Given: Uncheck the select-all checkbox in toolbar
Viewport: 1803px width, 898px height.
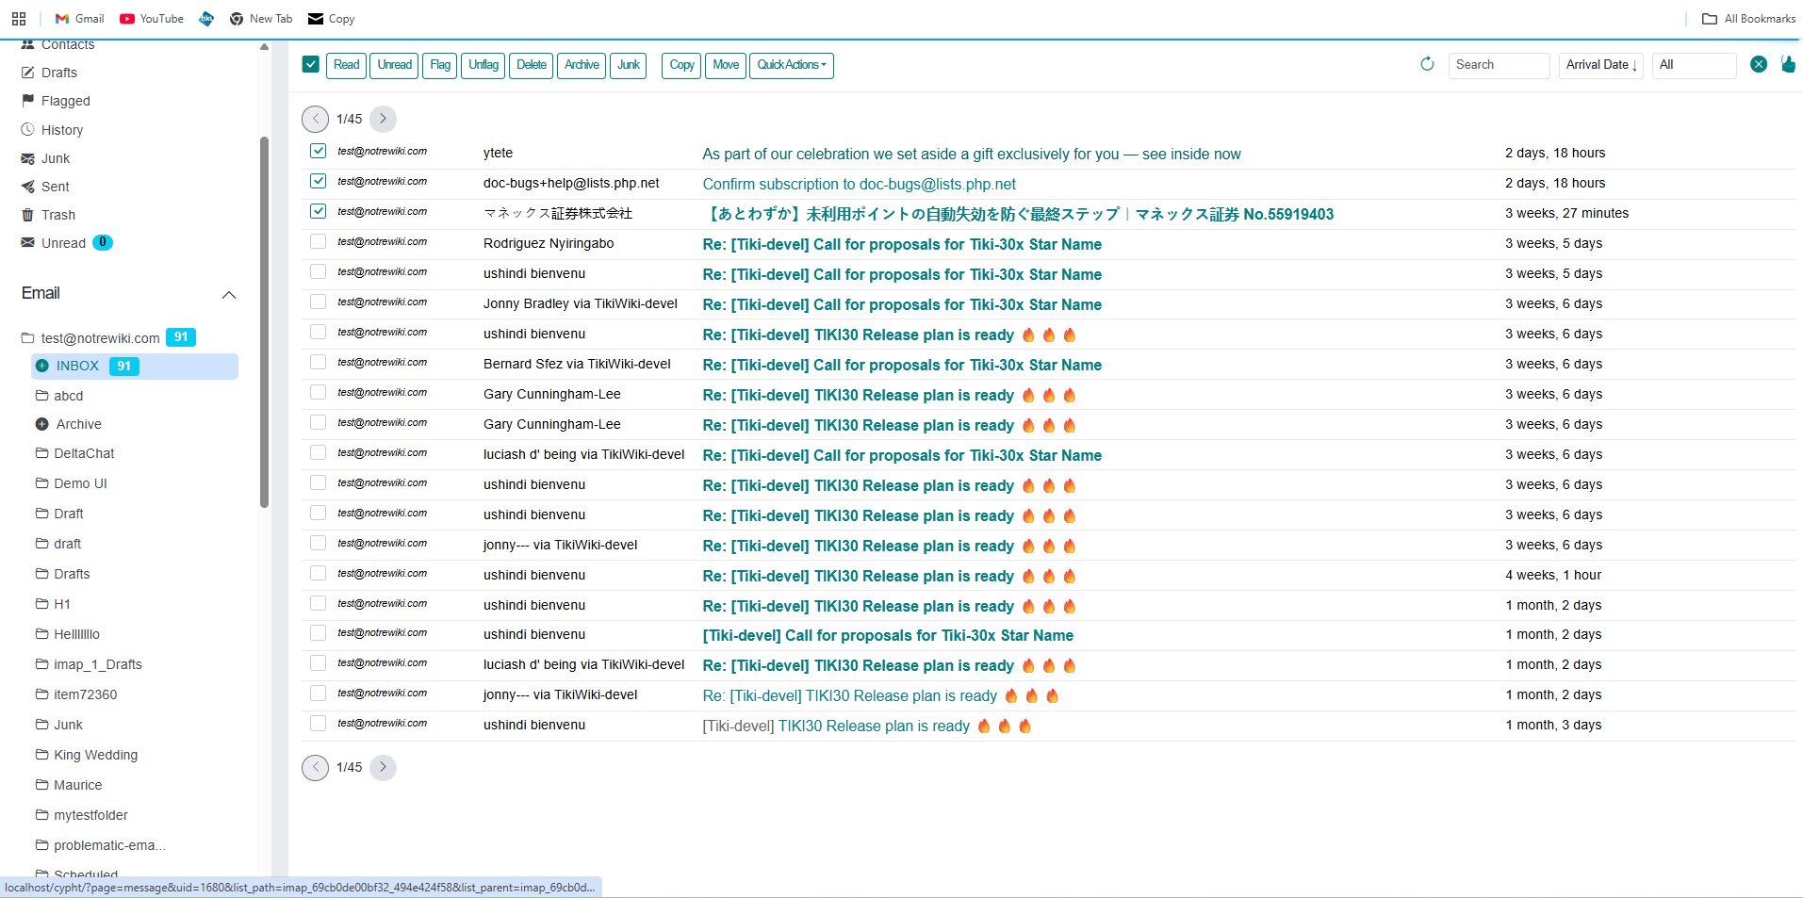Looking at the screenshot, I should (310, 64).
